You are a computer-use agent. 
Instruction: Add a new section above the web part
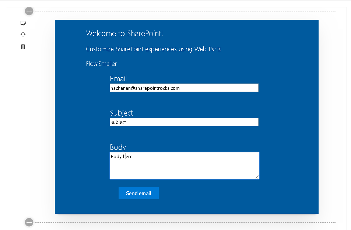click(x=29, y=11)
